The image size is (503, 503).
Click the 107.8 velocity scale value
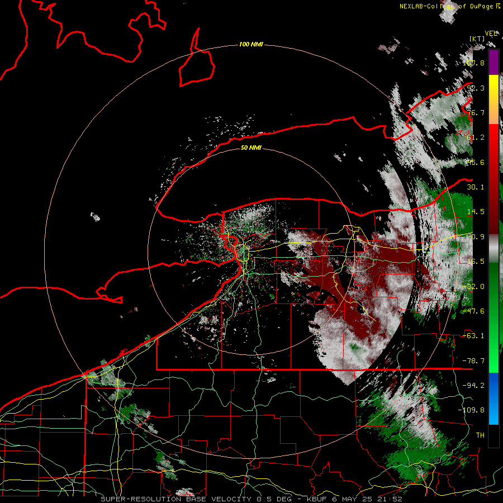click(473, 63)
